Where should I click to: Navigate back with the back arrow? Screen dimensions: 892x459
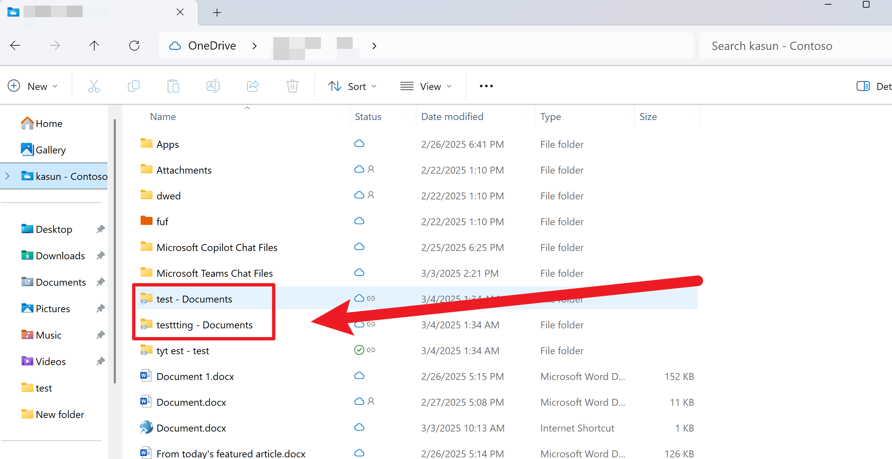click(15, 45)
